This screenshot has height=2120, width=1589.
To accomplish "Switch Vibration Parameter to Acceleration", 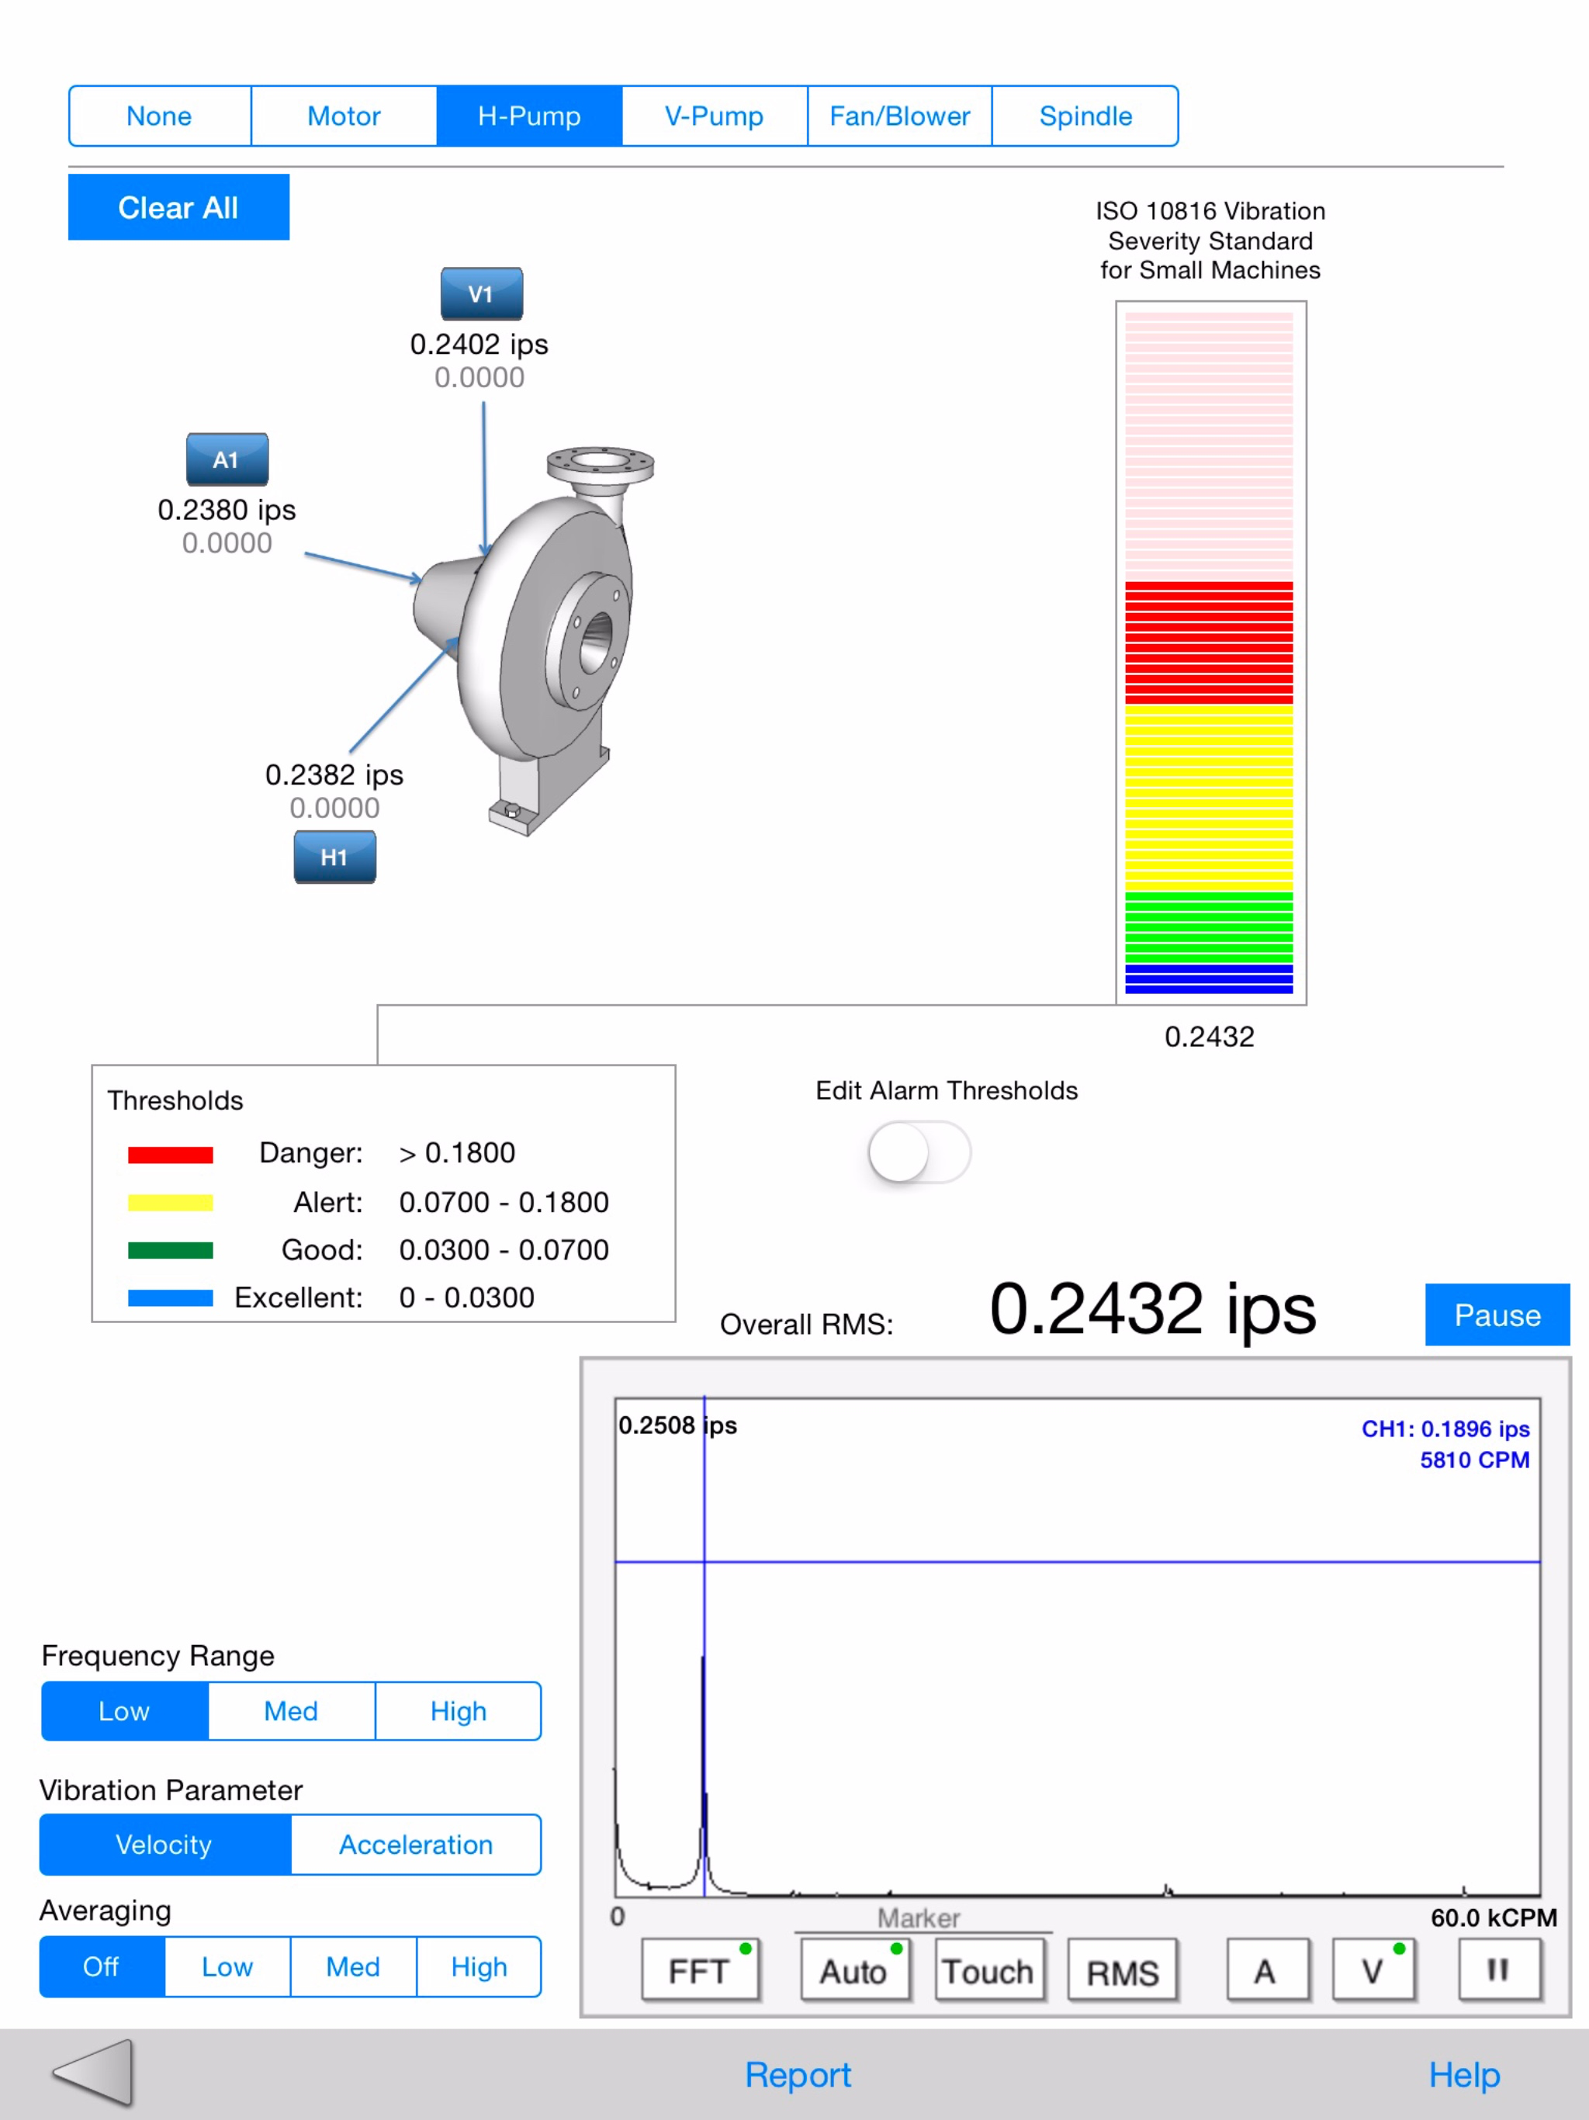I will [415, 1844].
